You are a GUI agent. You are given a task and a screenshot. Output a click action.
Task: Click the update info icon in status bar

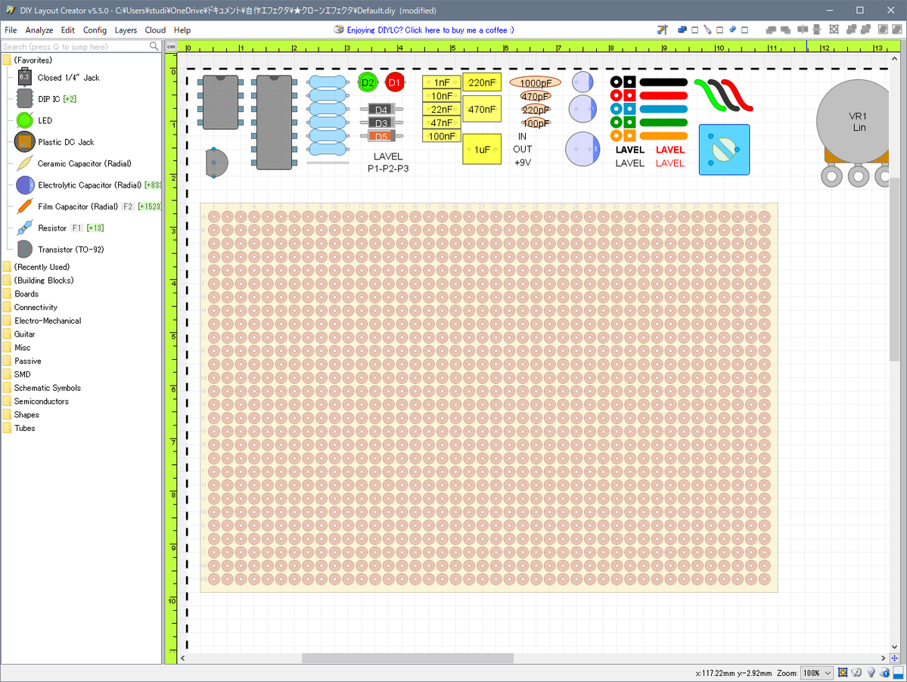pyautogui.click(x=884, y=673)
